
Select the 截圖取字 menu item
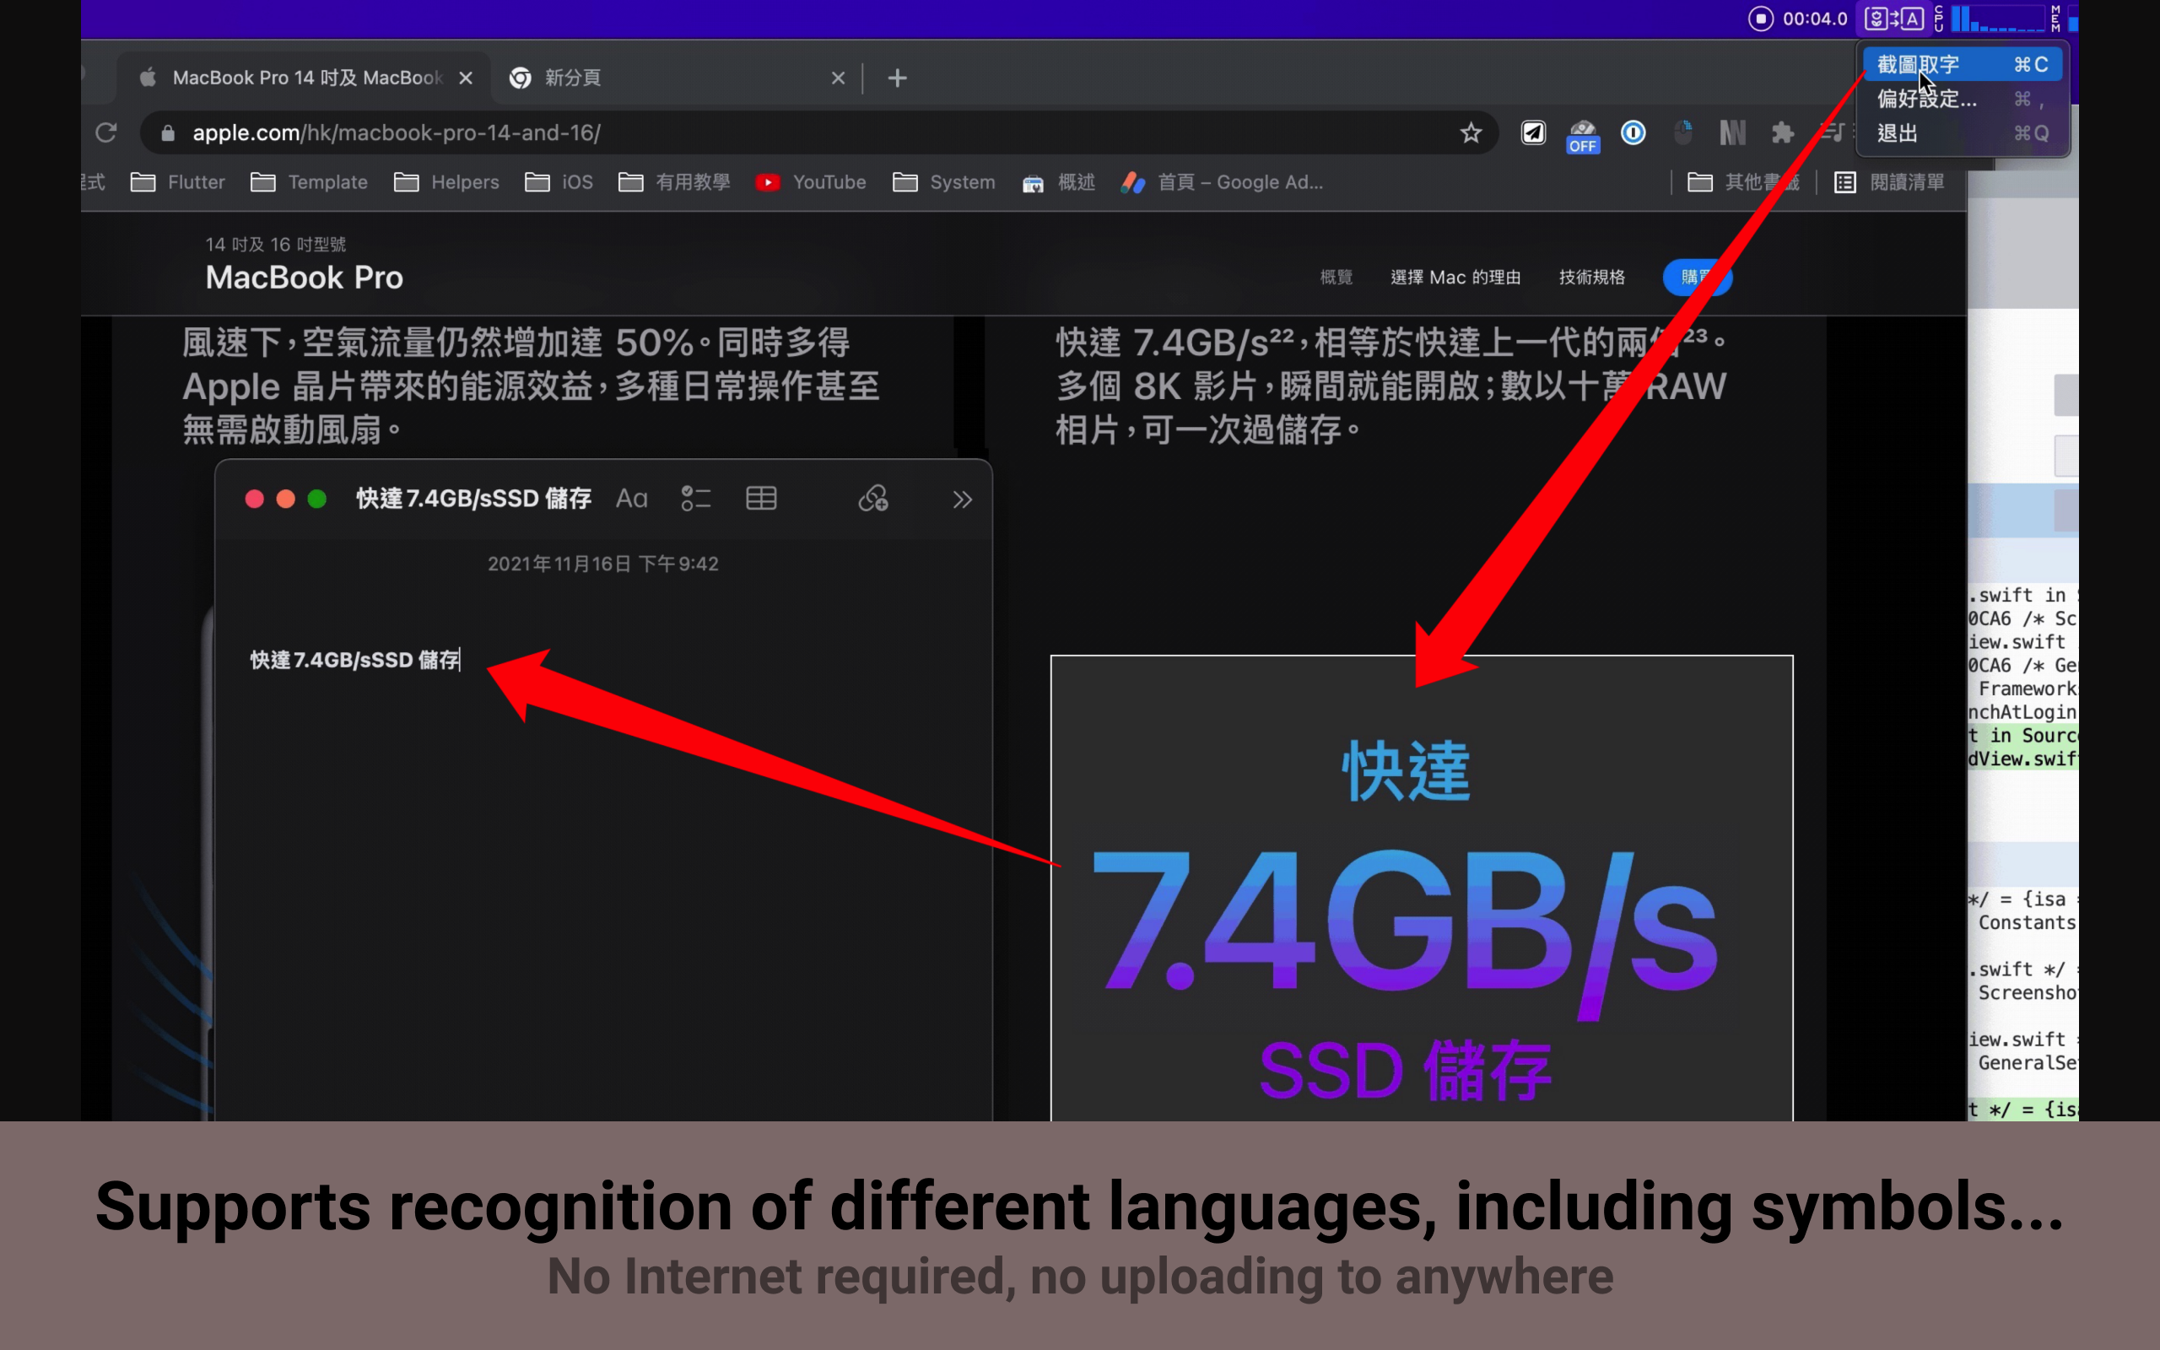click(x=1961, y=64)
